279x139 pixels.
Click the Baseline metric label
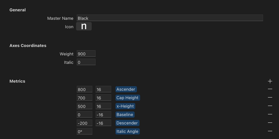click(125, 115)
